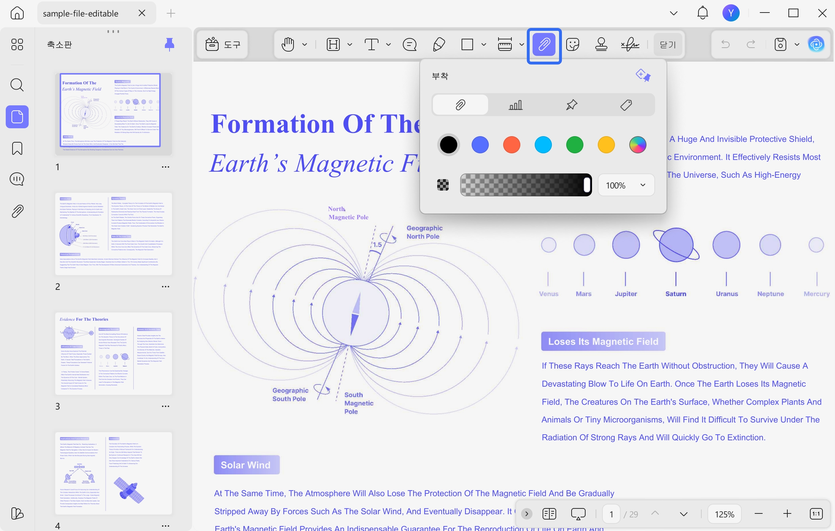The image size is (835, 531).
Task: Toggle the thumbnail panel pin
Action: [169, 44]
